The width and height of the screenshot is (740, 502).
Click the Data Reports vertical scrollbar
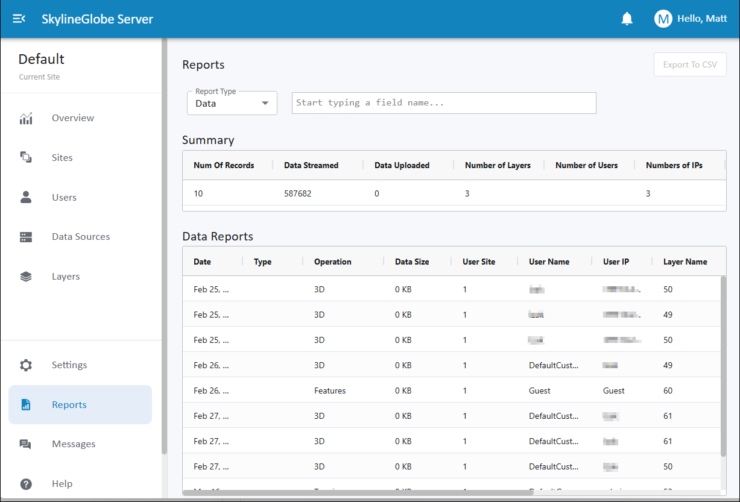[723, 365]
